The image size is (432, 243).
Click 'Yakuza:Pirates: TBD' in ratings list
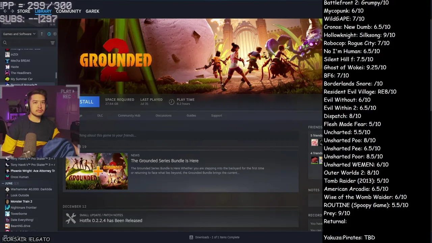point(349,238)
